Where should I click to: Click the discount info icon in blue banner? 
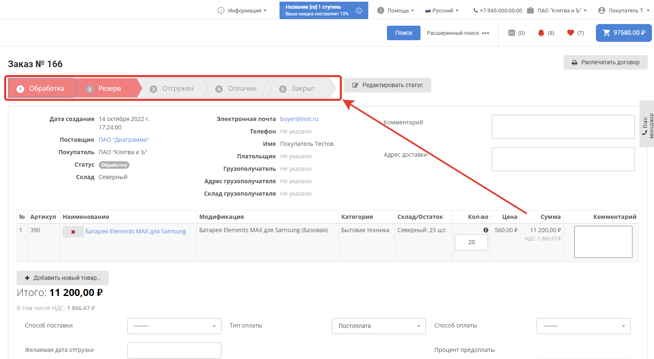point(359,10)
